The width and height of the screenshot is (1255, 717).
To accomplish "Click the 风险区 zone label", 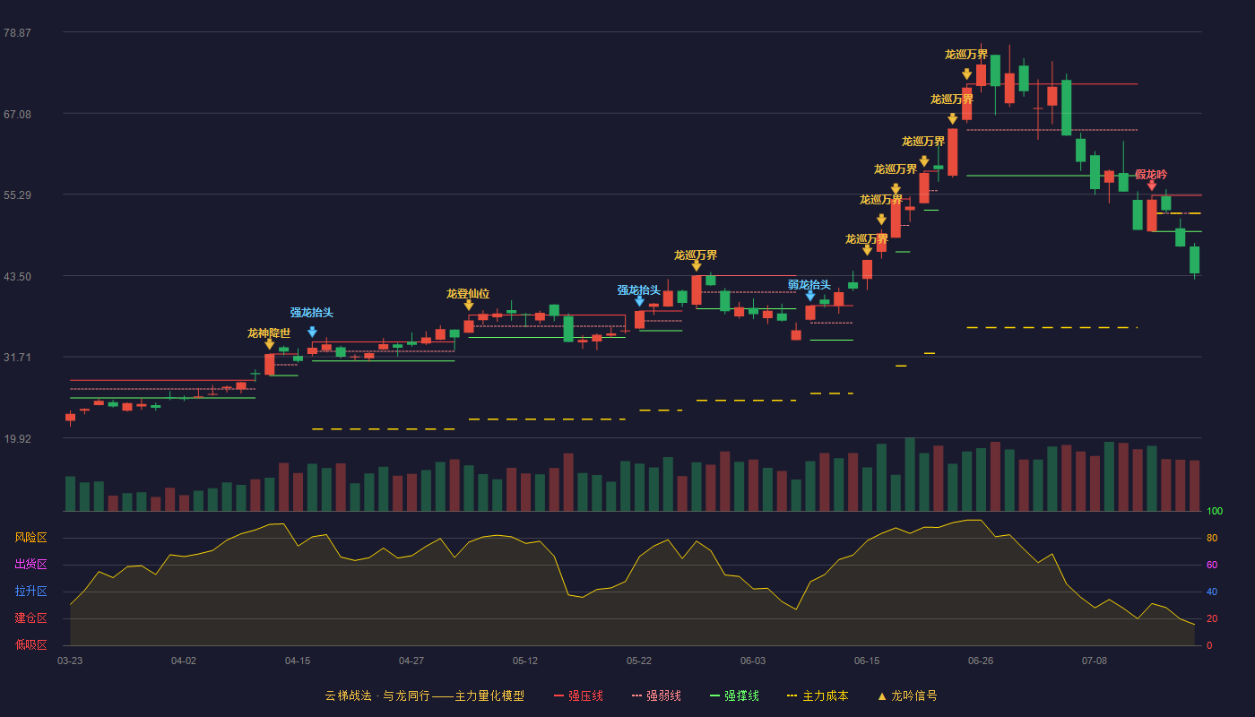I will [x=30, y=538].
